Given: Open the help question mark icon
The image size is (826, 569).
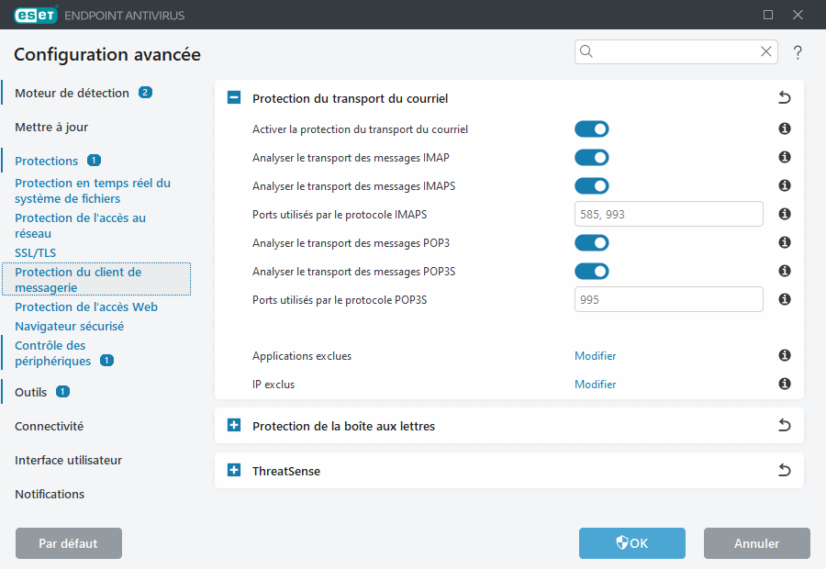Looking at the screenshot, I should (798, 52).
